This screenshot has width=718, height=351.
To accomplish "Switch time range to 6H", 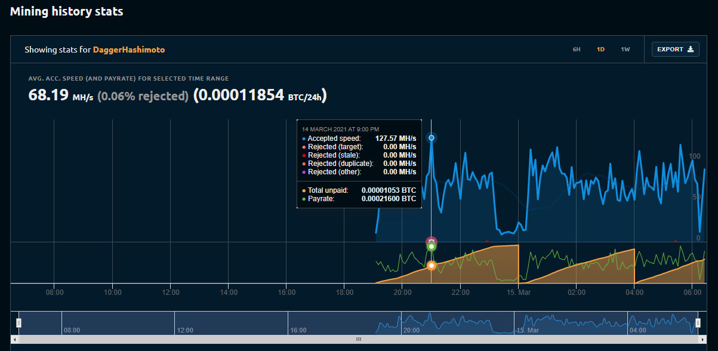I will (577, 50).
